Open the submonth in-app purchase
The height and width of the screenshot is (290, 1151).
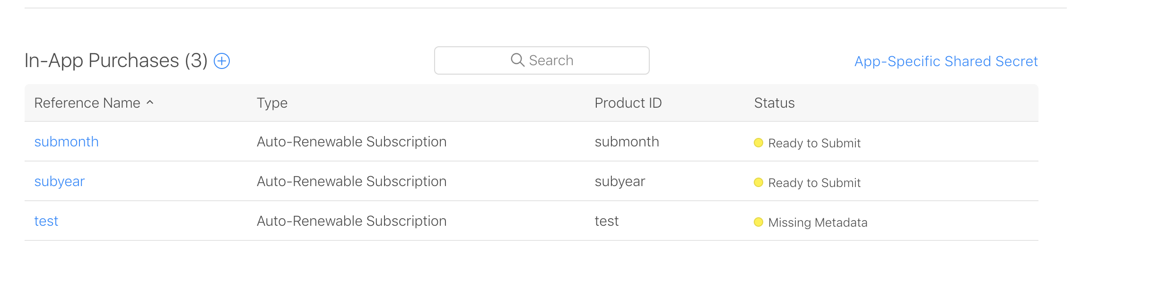[66, 142]
